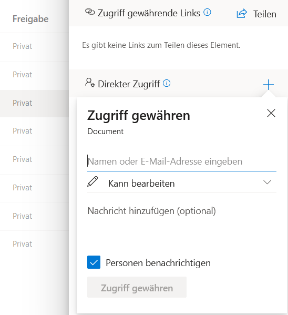This screenshot has width=288, height=315.
Task: Click the Teilen button label
Action: coord(265,14)
